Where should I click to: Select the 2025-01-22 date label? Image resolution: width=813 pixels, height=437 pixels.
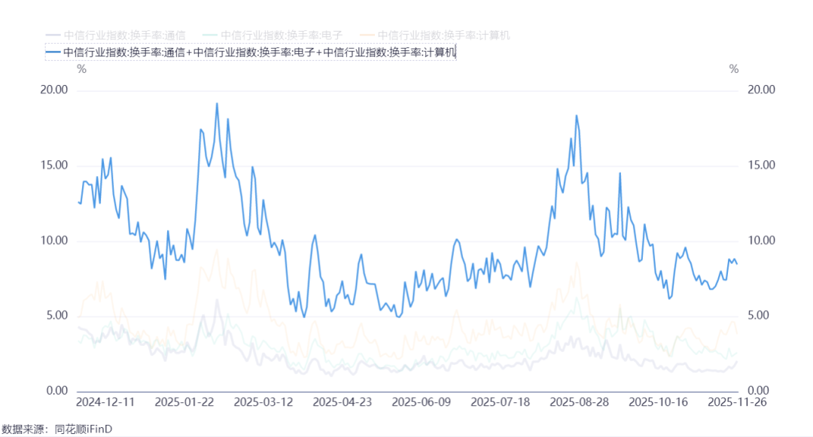pyautogui.click(x=184, y=402)
